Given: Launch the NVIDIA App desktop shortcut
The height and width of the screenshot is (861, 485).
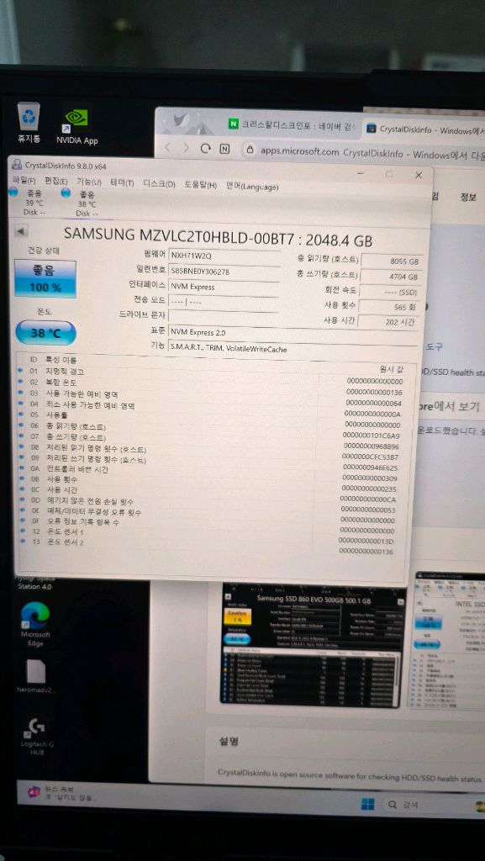Looking at the screenshot, I should 76,126.
